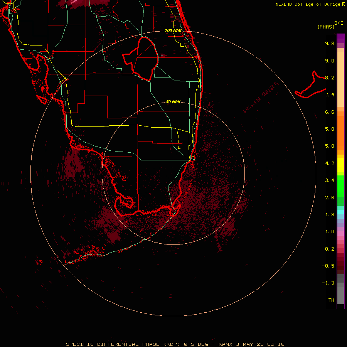Click the -1.3 value on color scale
Image resolution: width=347 pixels, height=347 pixels.
pos(328,283)
